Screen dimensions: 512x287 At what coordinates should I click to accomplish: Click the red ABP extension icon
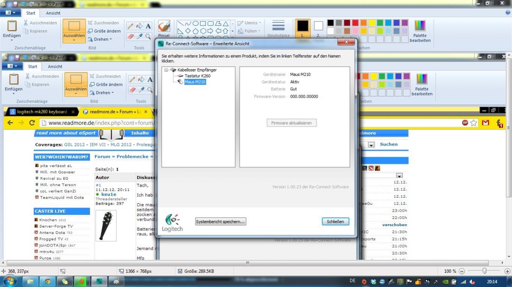coord(465,123)
